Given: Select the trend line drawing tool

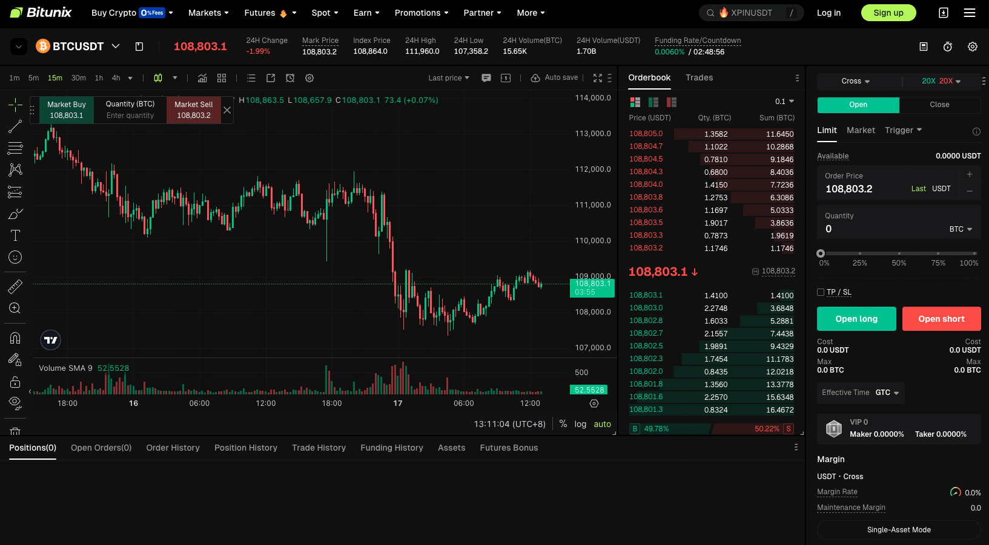Looking at the screenshot, I should point(15,126).
